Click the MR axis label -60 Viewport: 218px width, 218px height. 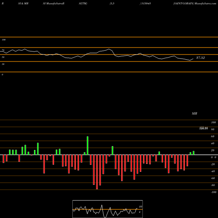213,178
